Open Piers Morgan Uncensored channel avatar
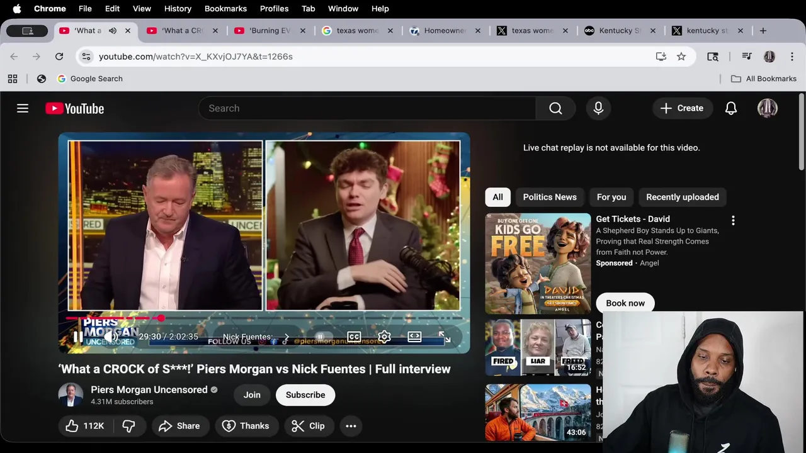This screenshot has height=453, width=806. coord(71,395)
